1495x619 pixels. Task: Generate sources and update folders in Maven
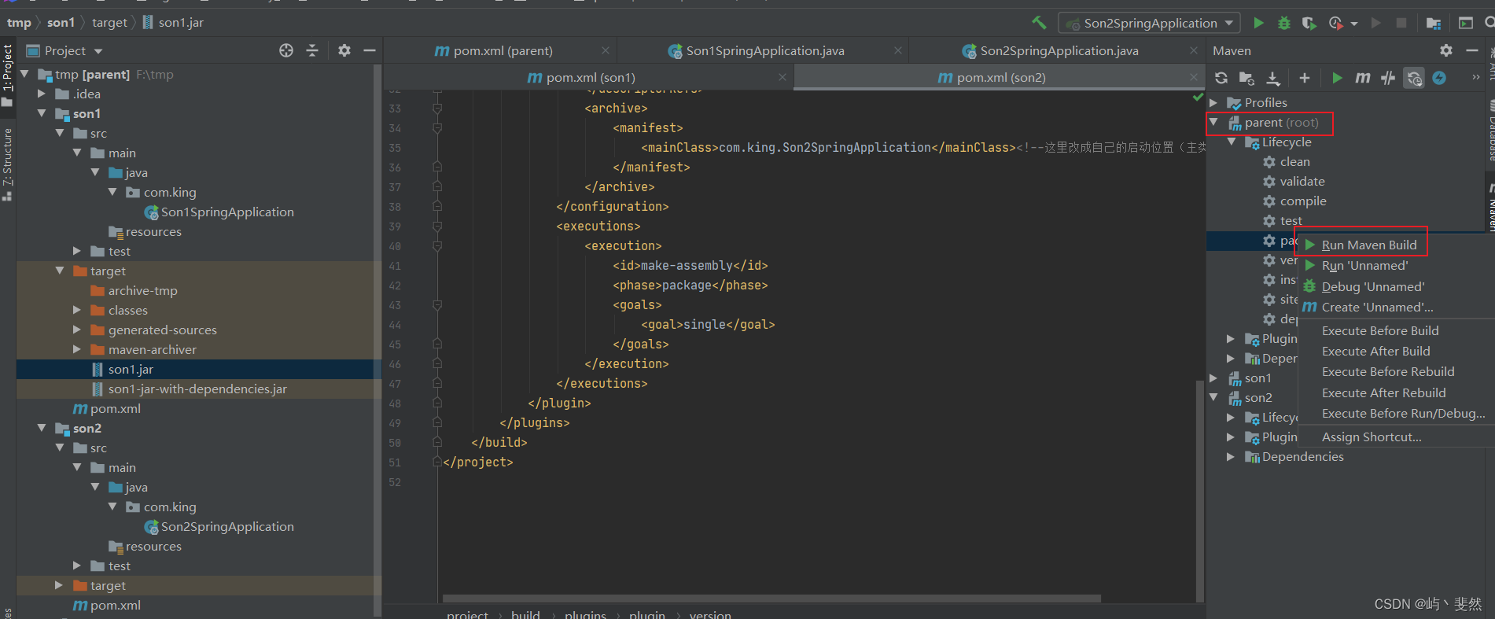click(1246, 78)
